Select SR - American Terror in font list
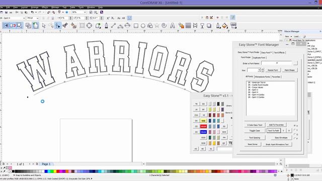322x181 pixels. click(257, 82)
